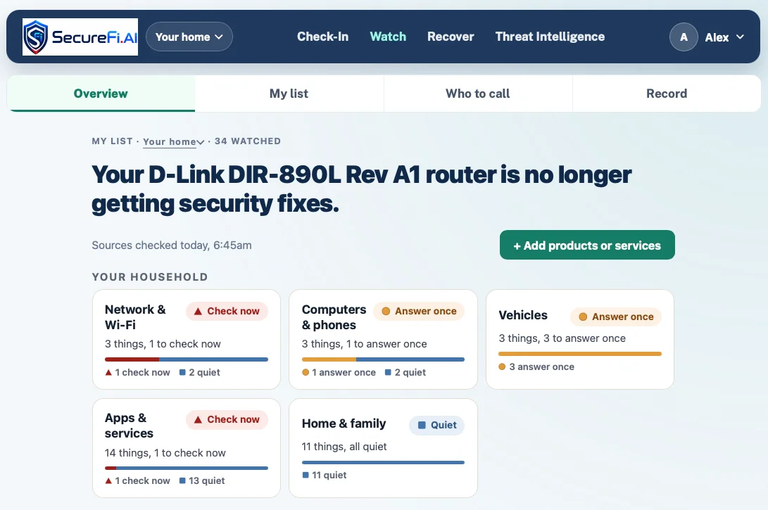This screenshot has height=510, width=768.
Task: Click Check now badge on Apps & services
Action: [x=227, y=419]
